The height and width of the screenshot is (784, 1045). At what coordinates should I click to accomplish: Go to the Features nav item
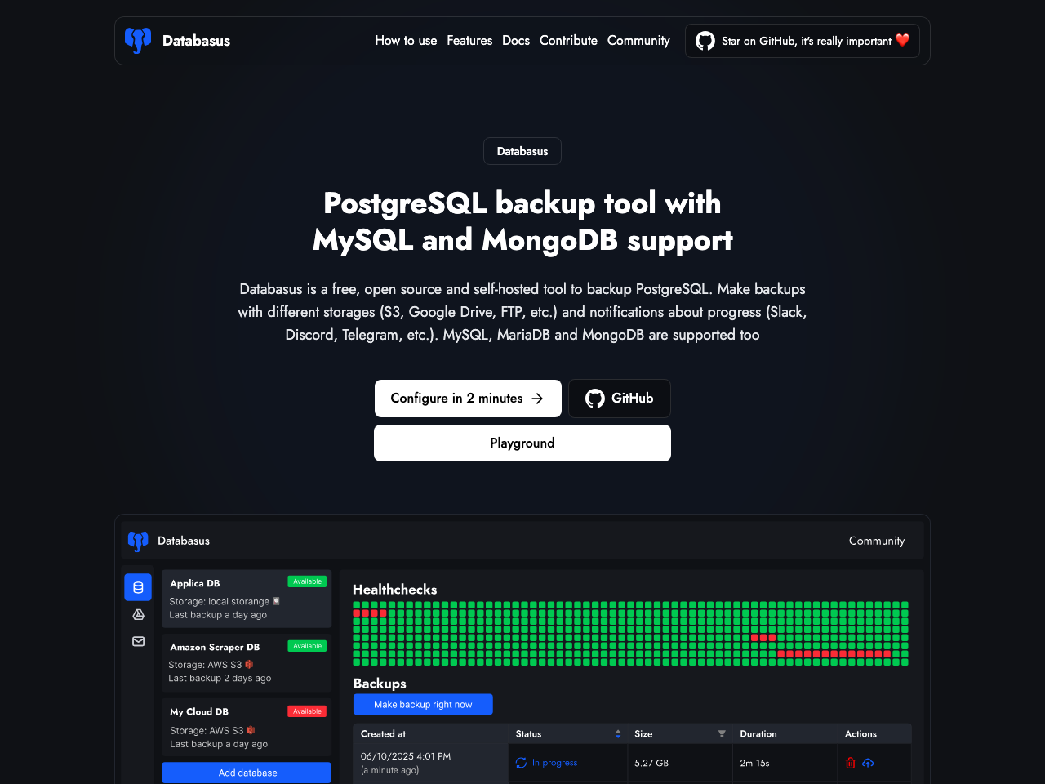(x=469, y=41)
